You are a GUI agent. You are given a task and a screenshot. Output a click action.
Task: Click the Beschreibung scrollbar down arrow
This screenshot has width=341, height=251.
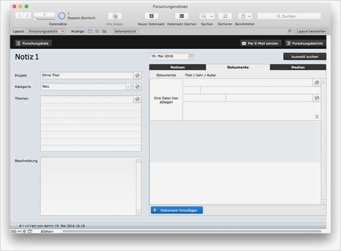tap(139, 213)
